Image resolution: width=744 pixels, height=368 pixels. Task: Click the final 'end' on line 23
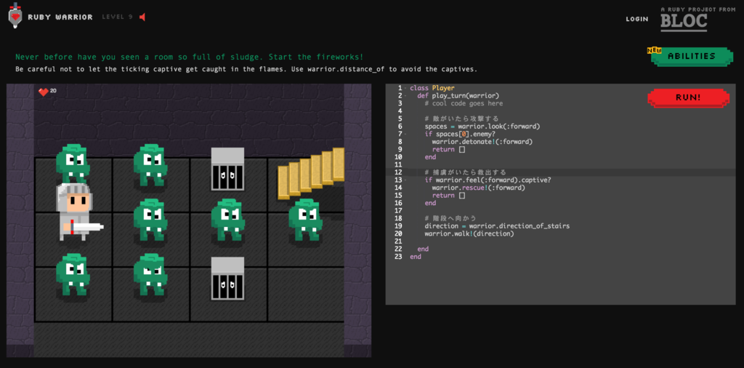pyautogui.click(x=416, y=257)
